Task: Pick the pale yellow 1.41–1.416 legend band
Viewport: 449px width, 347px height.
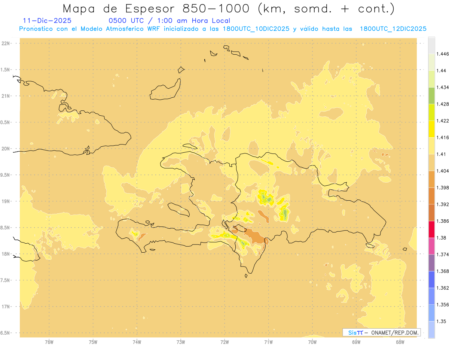Action: click(431, 146)
